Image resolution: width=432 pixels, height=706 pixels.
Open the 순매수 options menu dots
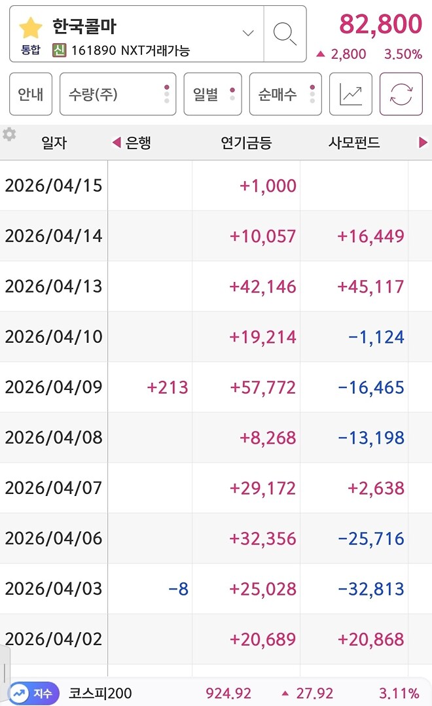pos(312,94)
